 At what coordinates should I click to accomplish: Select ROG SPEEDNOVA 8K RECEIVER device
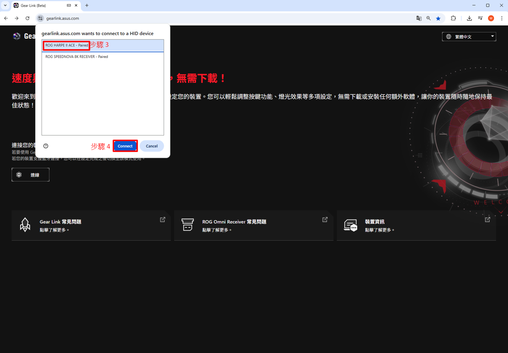click(103, 57)
